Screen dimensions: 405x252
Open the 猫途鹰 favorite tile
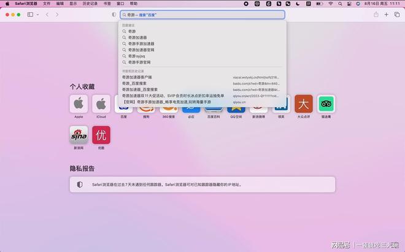click(326, 104)
